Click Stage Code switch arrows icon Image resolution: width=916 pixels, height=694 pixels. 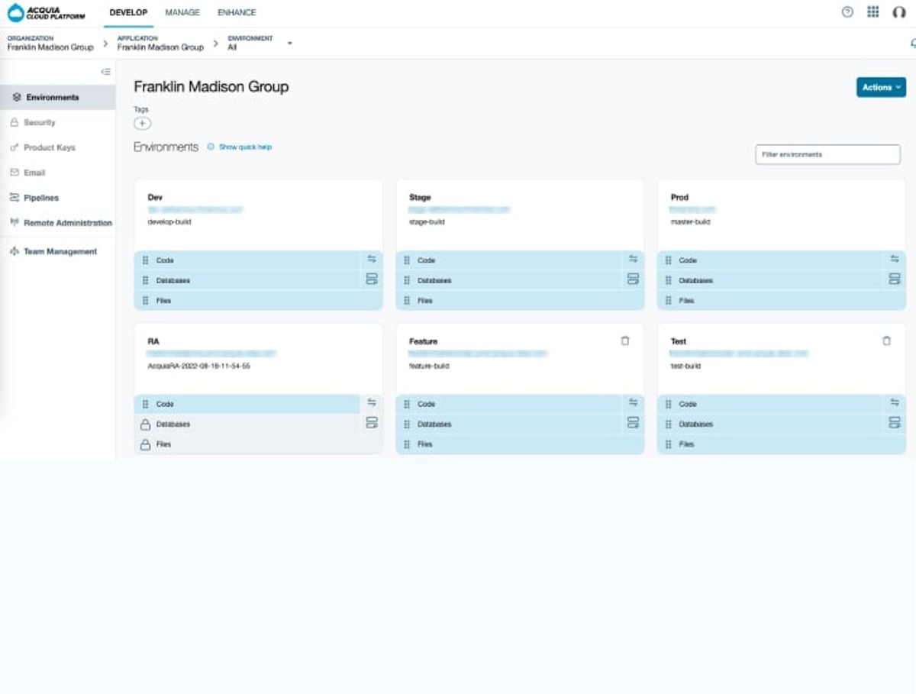633,260
